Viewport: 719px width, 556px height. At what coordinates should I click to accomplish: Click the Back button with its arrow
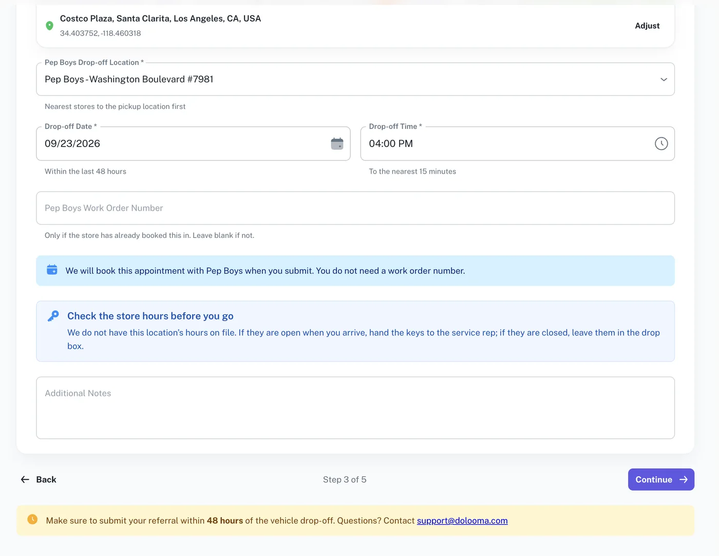[39, 479]
